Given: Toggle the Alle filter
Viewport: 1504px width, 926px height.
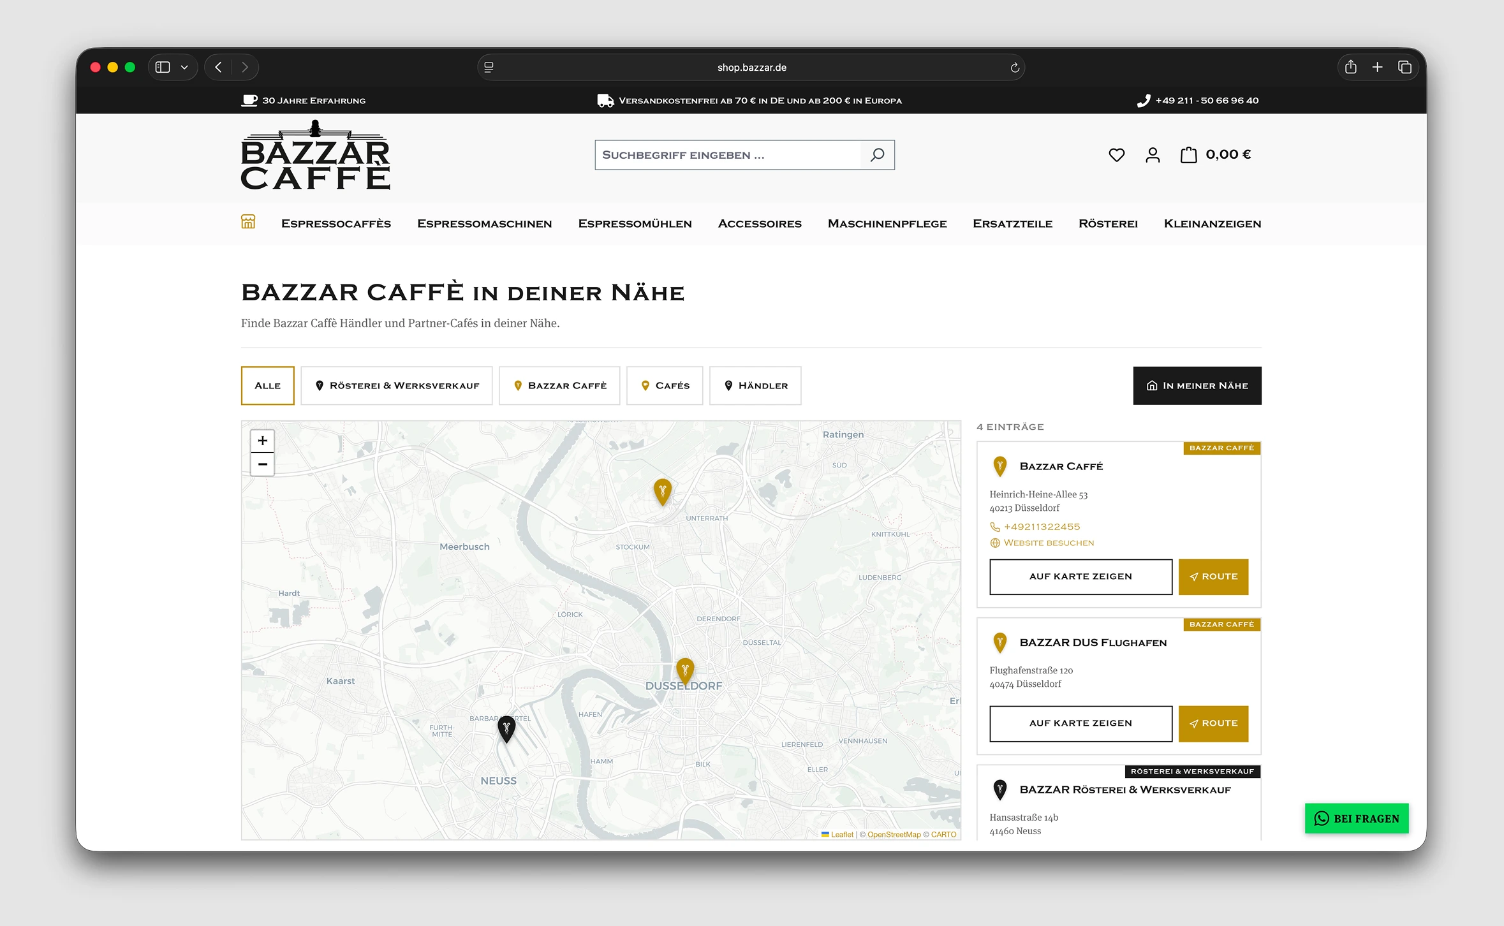Looking at the screenshot, I should click(268, 386).
